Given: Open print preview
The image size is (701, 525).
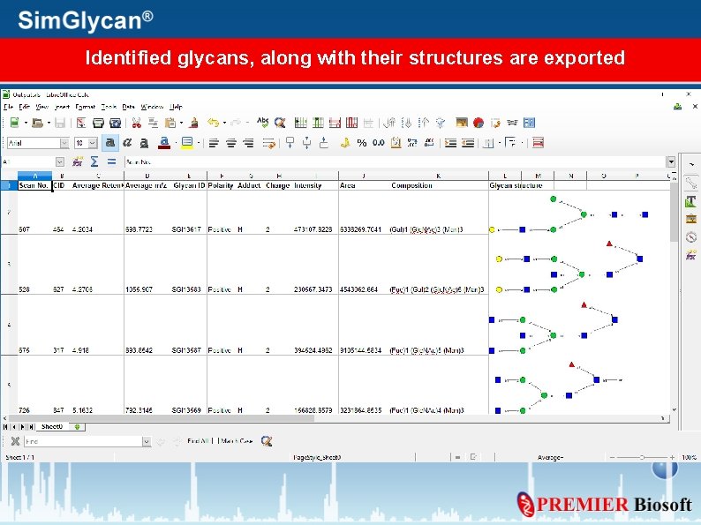Looking at the screenshot, I should pos(116,123).
